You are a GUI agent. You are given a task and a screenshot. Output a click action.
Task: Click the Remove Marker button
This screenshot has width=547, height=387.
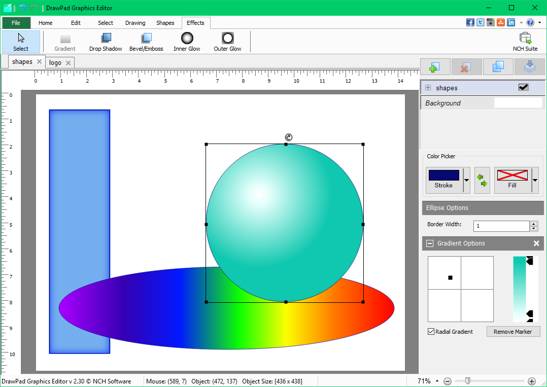[x=513, y=331]
